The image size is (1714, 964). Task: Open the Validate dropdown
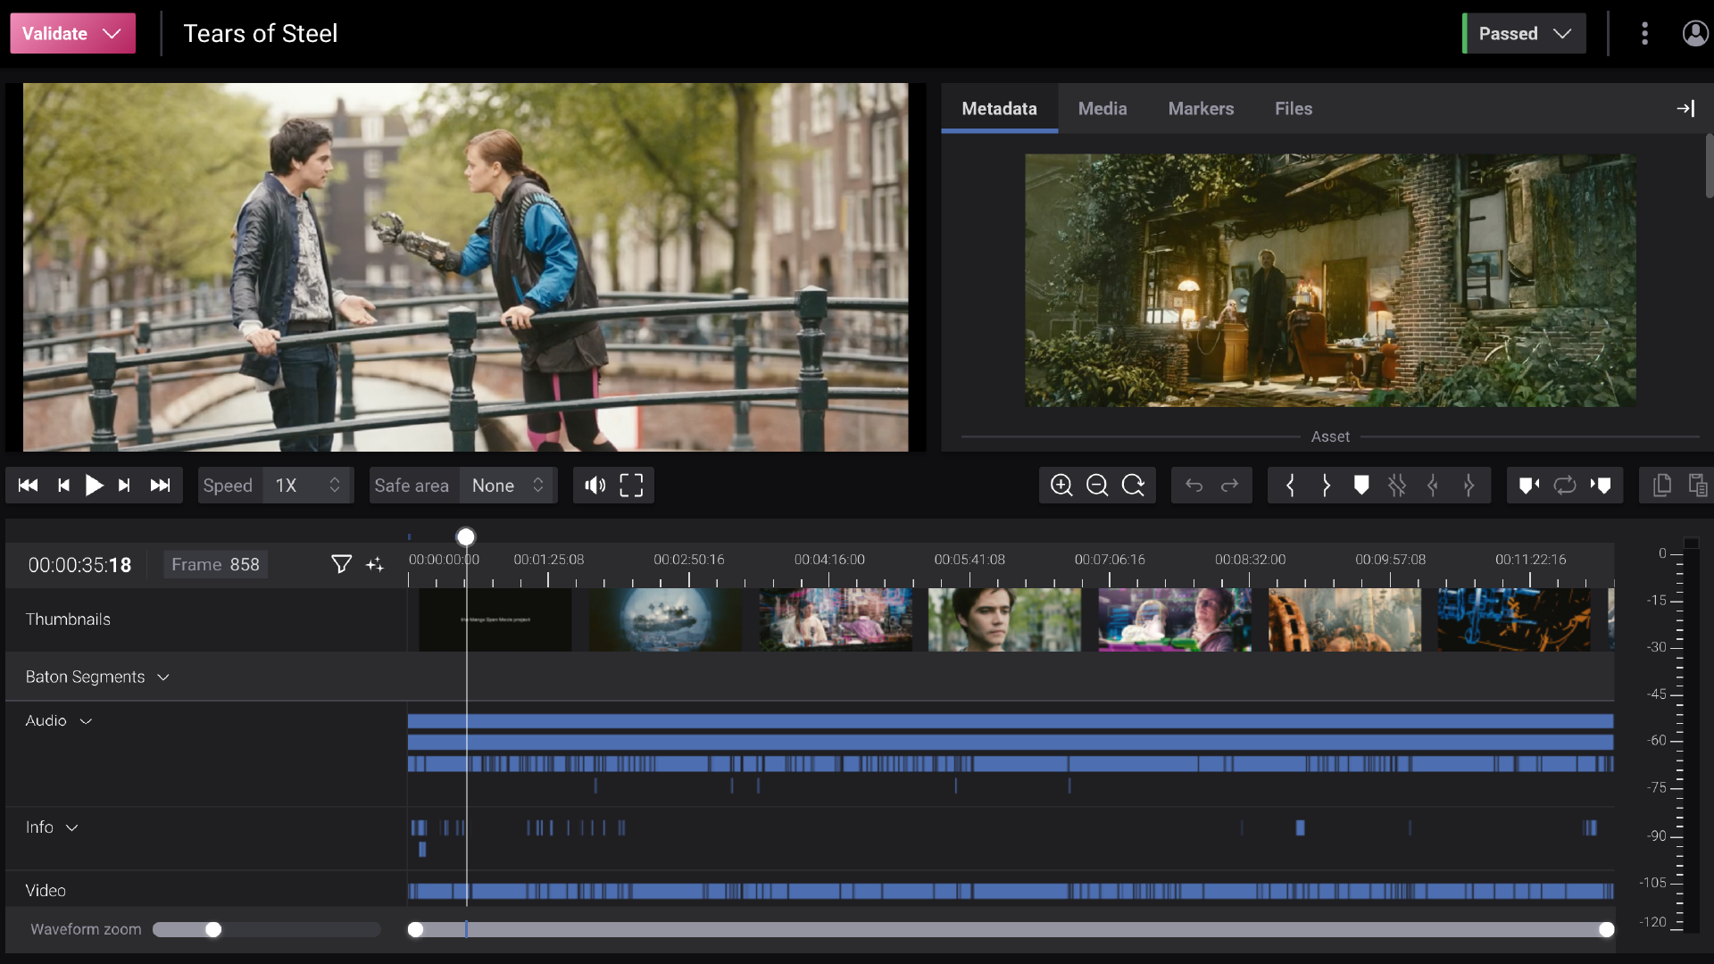(72, 34)
